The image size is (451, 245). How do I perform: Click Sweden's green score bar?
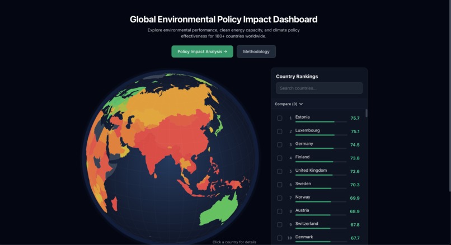point(313,189)
